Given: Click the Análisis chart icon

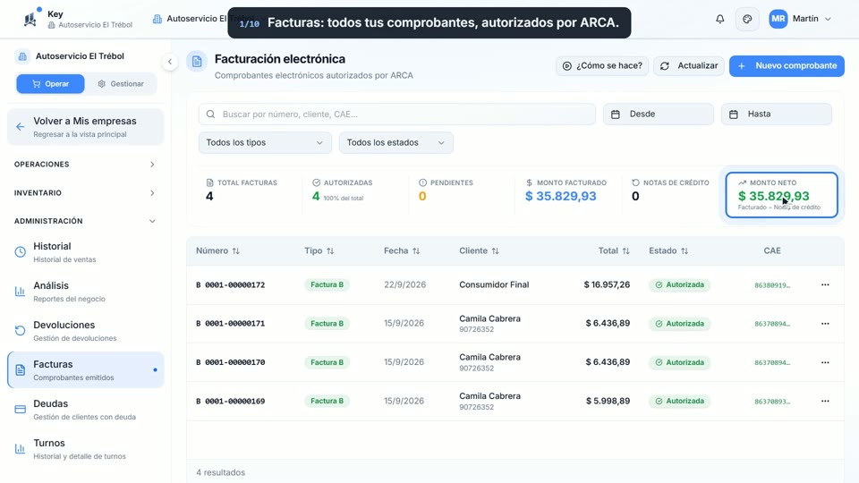Looking at the screenshot, I should (x=21, y=292).
